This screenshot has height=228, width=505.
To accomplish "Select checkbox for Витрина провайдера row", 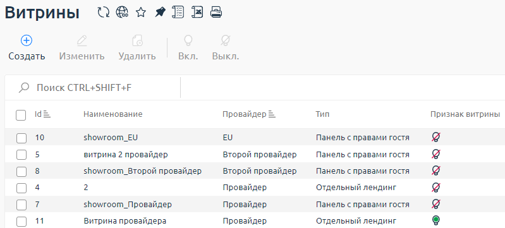I will (x=21, y=222).
